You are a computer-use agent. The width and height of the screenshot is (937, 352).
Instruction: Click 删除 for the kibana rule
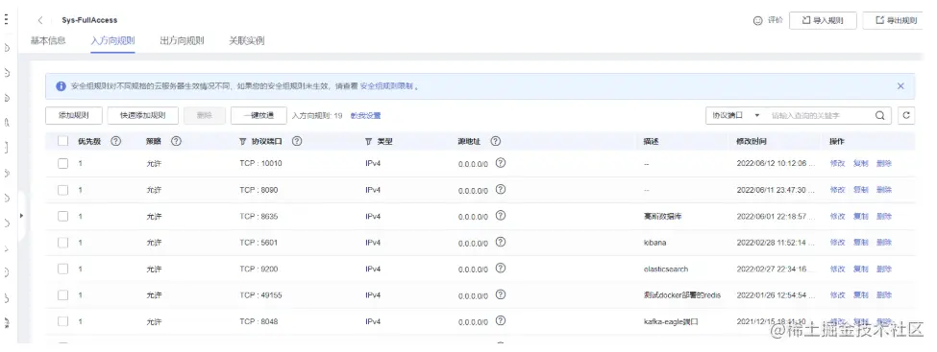pos(884,243)
